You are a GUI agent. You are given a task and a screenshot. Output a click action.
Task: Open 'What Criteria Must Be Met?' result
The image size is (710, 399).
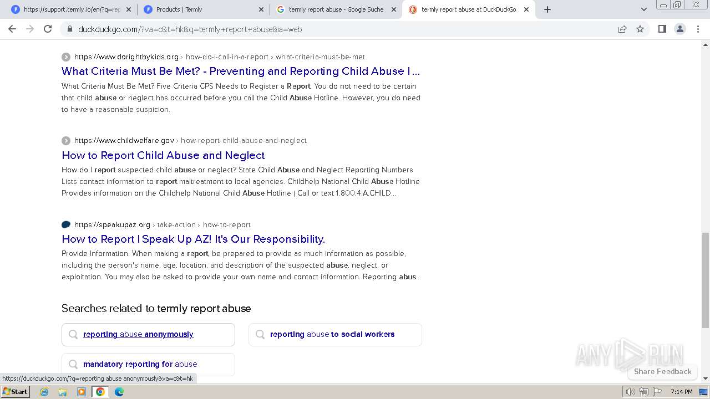coord(241,71)
